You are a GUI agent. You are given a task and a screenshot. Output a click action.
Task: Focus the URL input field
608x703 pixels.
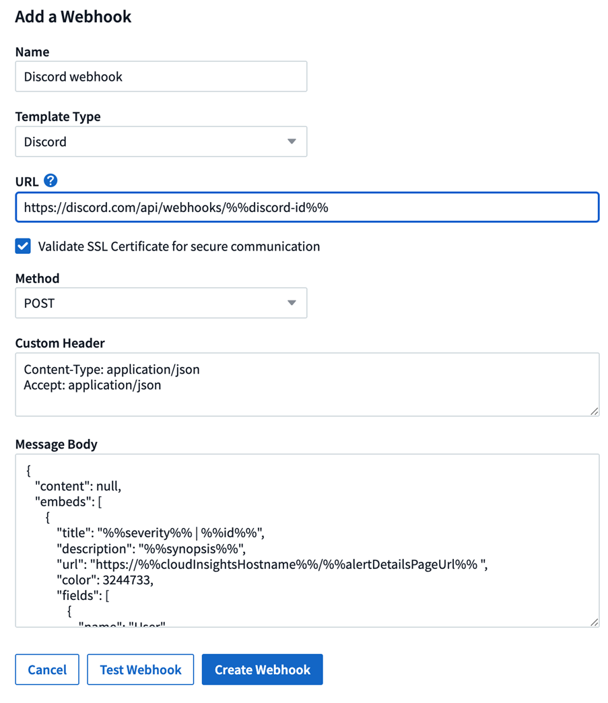(307, 207)
